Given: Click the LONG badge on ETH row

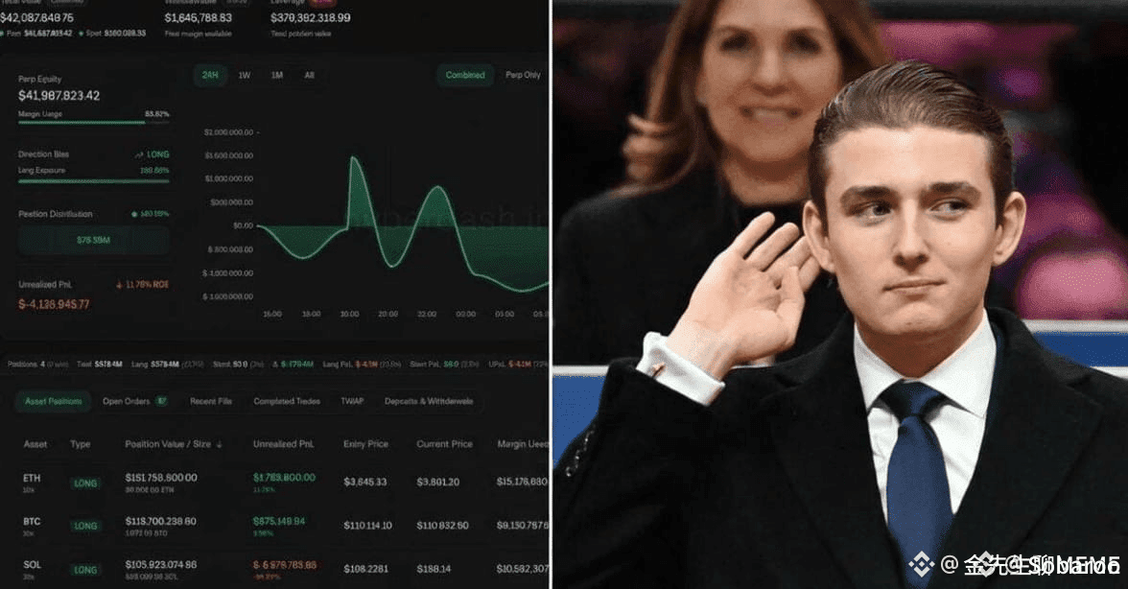Looking at the screenshot, I should click(x=84, y=483).
